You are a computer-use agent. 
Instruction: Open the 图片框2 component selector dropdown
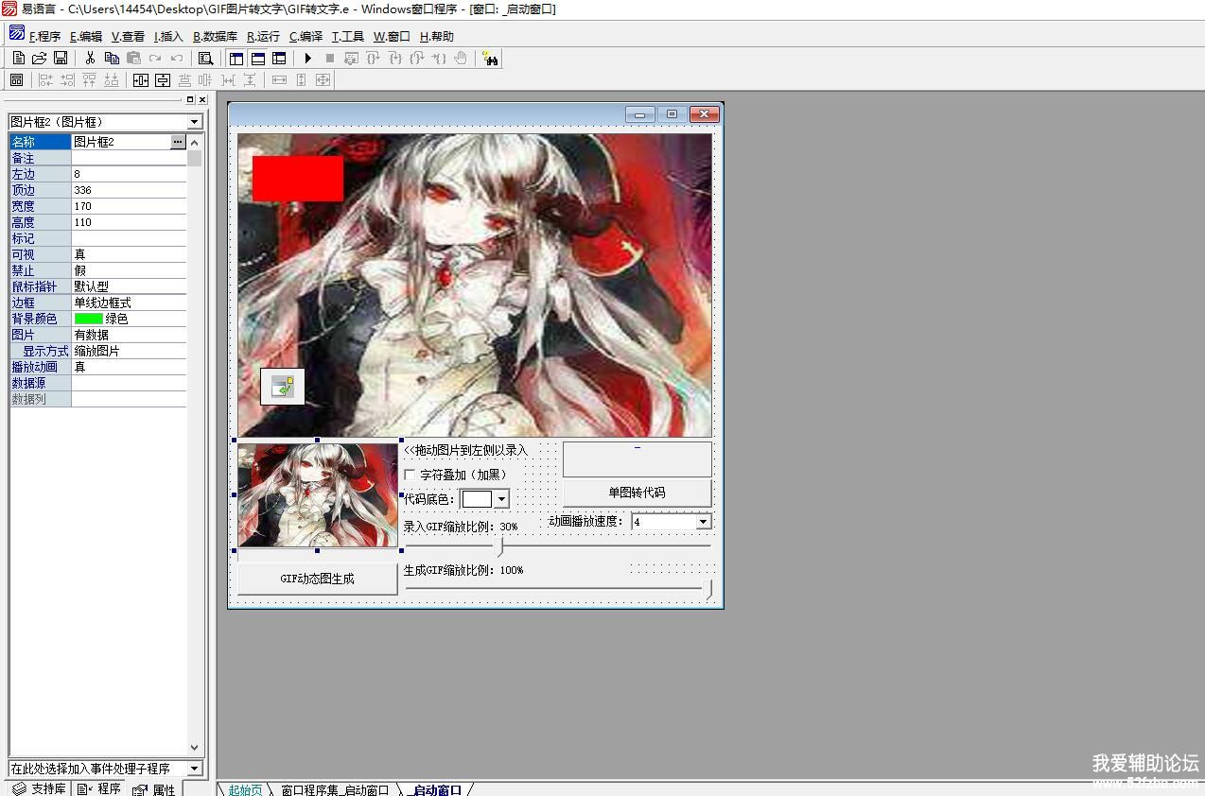click(x=195, y=122)
